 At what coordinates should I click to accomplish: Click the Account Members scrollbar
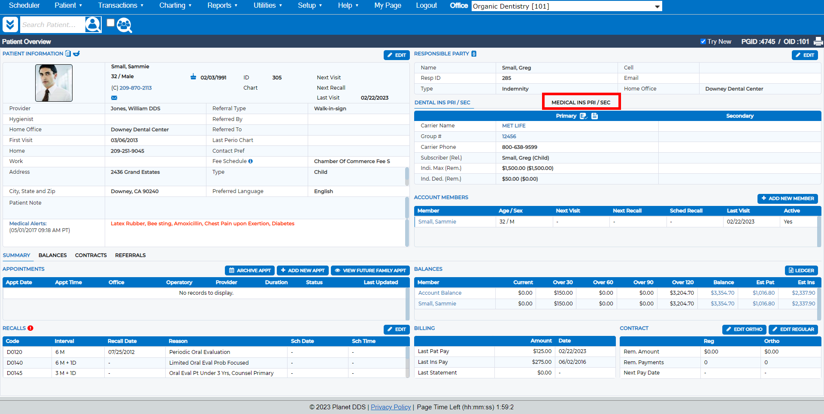tap(819, 231)
